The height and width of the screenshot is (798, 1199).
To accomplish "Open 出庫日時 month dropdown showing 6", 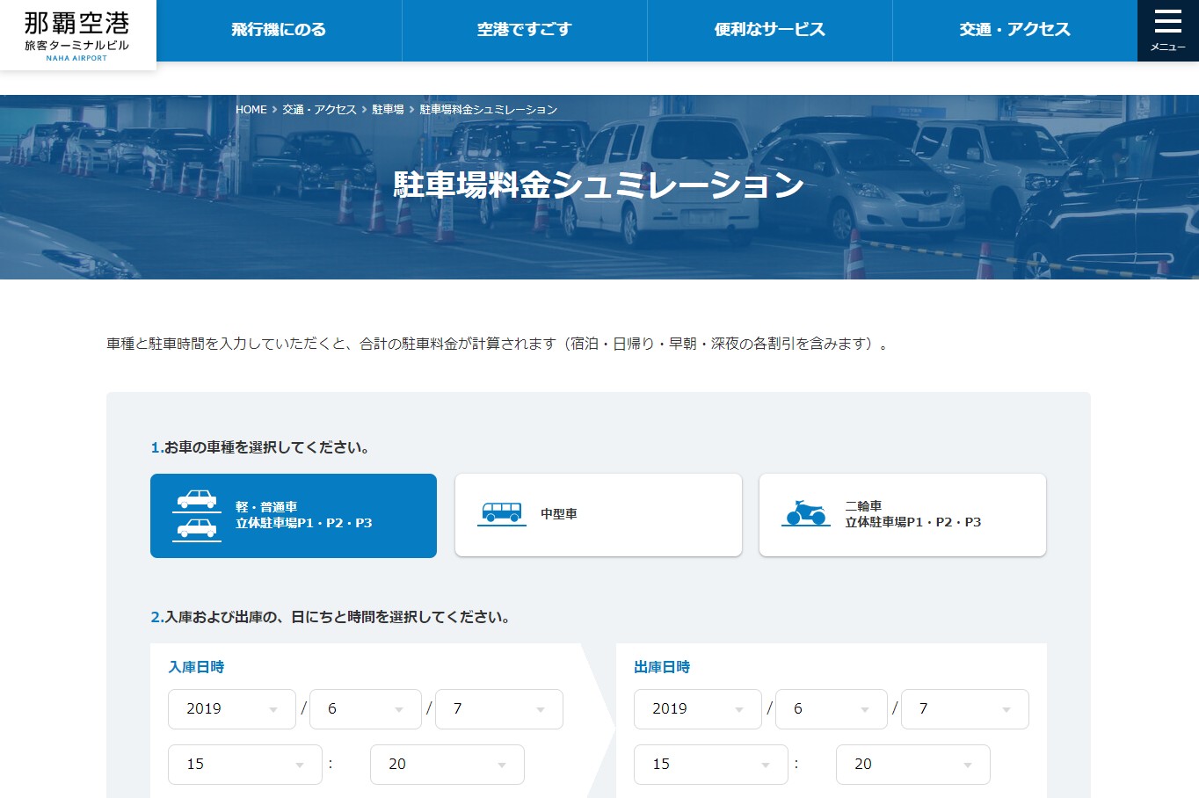I will pos(832,709).
